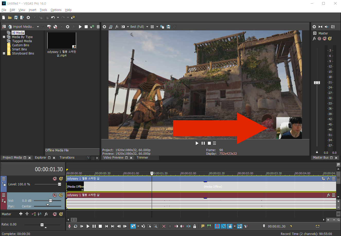Viewport: 341px width, 236px height.
Task: Open event FX on the video clip
Action: pyautogui.click(x=328, y=179)
